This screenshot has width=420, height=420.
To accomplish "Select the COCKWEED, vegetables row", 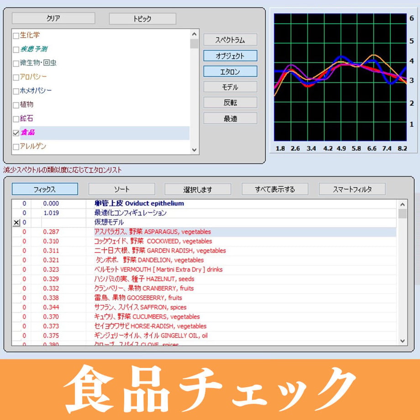I will [x=204, y=241].
